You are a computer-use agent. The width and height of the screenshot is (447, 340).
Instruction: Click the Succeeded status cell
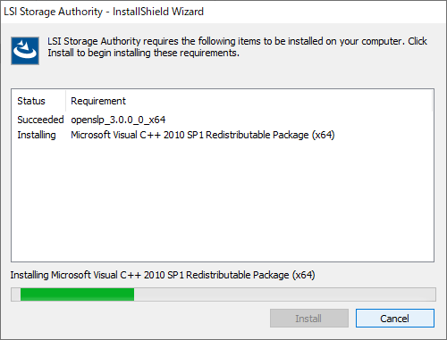click(x=40, y=120)
